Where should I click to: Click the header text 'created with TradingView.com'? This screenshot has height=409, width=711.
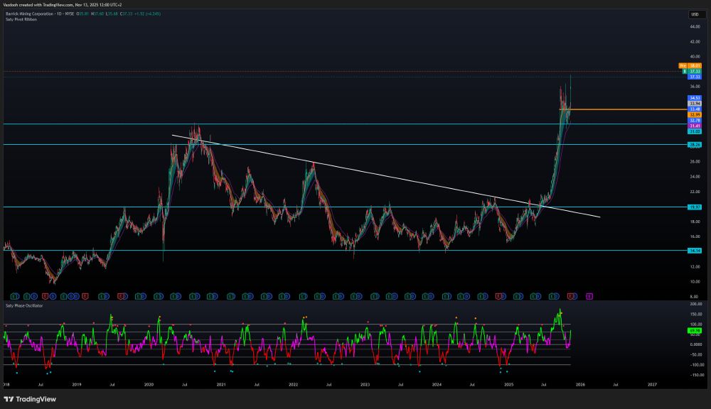(x=46, y=4)
